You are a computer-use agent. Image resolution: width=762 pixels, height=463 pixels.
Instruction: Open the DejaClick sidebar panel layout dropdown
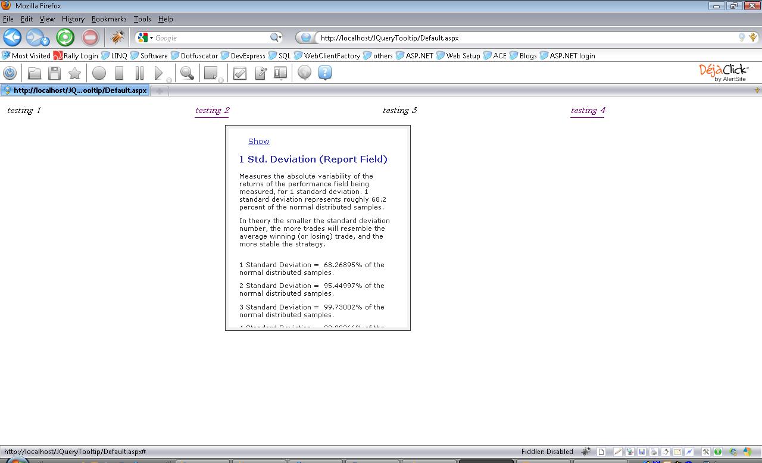(x=280, y=74)
